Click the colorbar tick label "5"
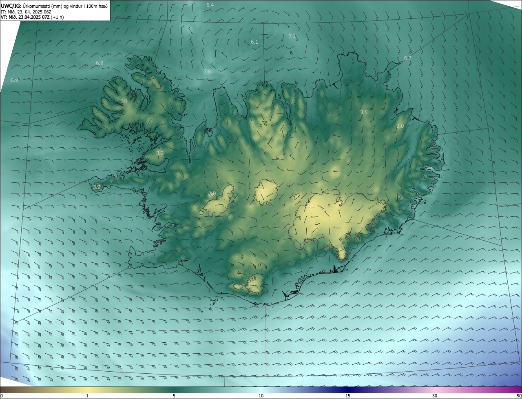The width and height of the screenshot is (522, 399). click(174, 396)
